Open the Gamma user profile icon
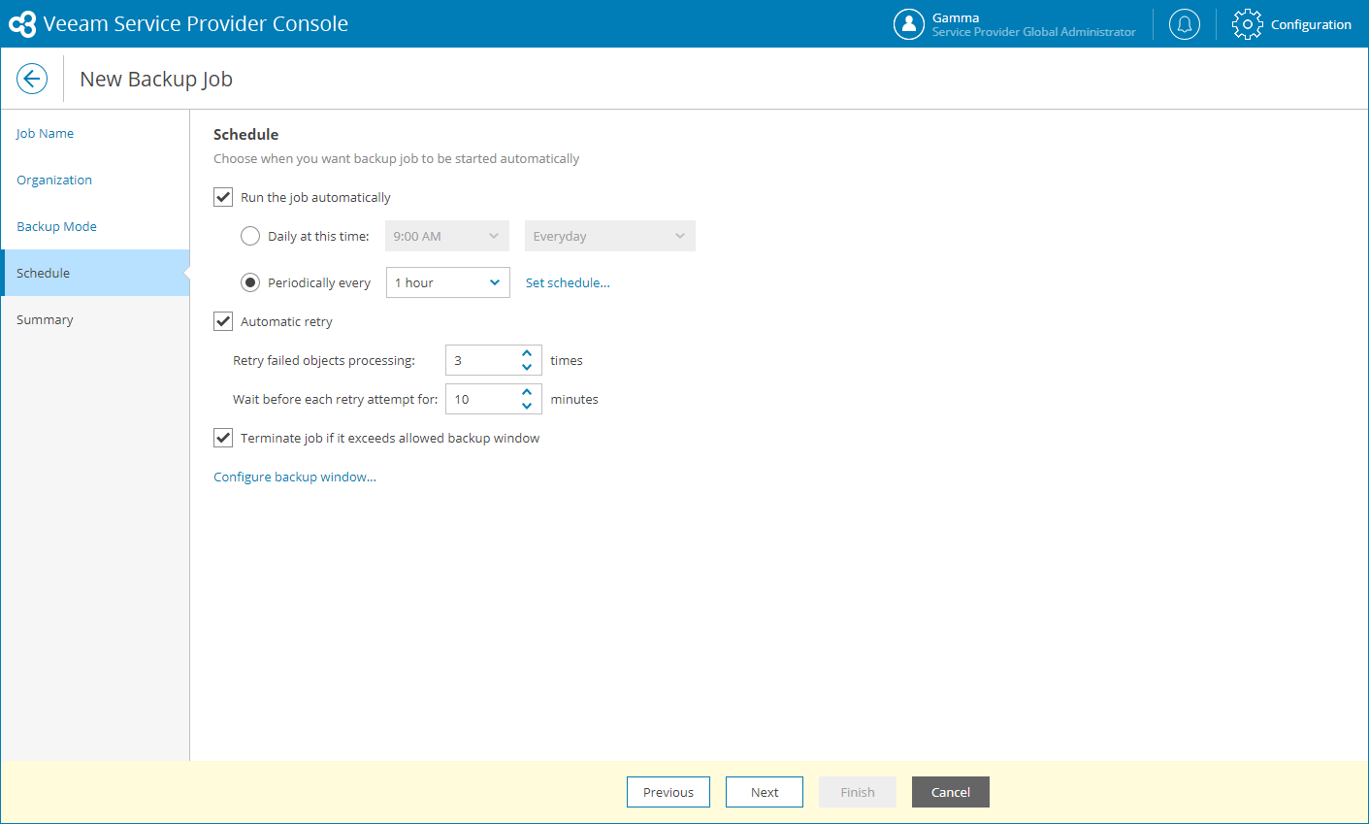1369x824 pixels. [908, 24]
